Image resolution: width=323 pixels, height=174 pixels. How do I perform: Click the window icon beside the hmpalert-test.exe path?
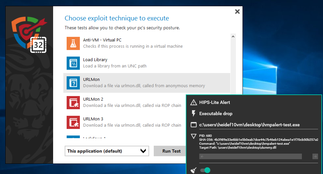click(x=194, y=125)
